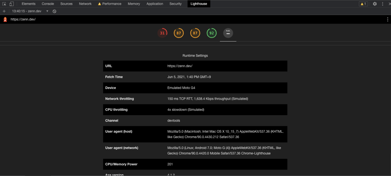Select the User agent (host) string
Screen dimensions: 391x176
point(225,134)
